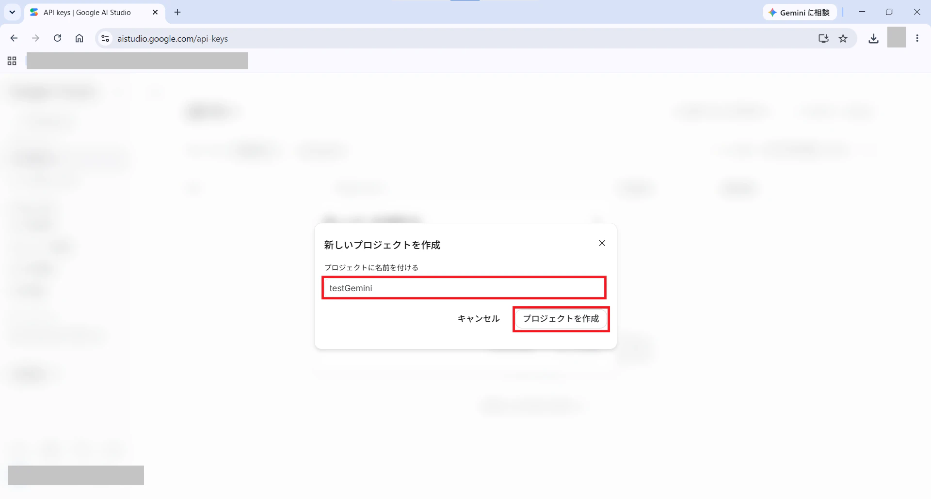Reload the page with the refresh icon
The width and height of the screenshot is (931, 499).
click(57, 38)
